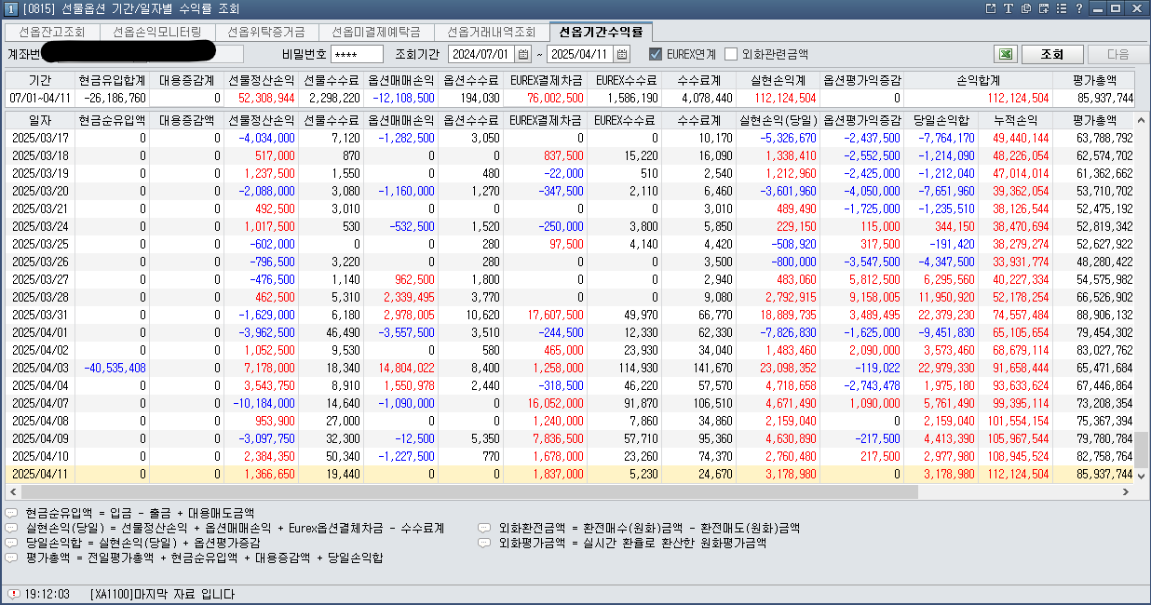Go to the 선옵거래내역조회 tab
The height and width of the screenshot is (605, 1151).
(492, 32)
